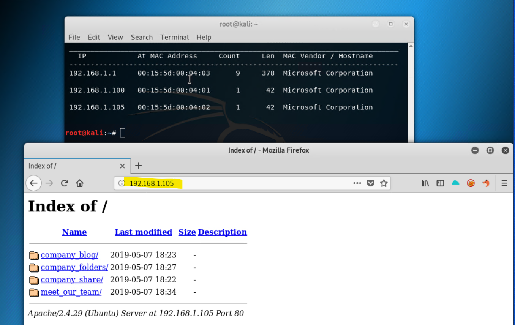Click folder icon next to company_blog
The image size is (515, 325).
(34, 255)
